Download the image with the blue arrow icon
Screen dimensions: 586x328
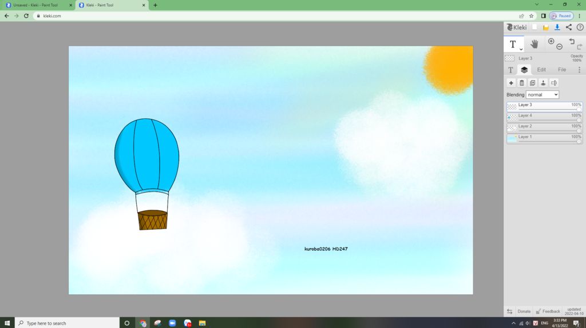pos(557,27)
